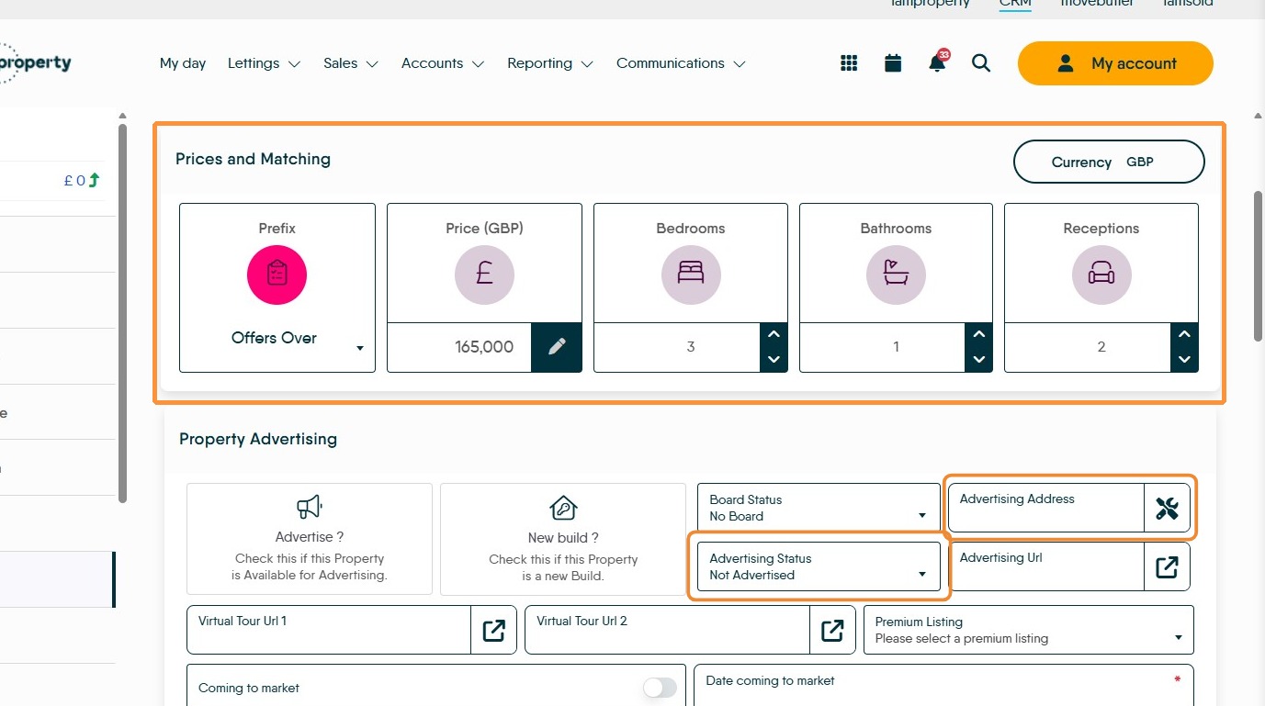Click the Advertising Address tools icon
This screenshot has height=706, width=1265.
click(1167, 508)
